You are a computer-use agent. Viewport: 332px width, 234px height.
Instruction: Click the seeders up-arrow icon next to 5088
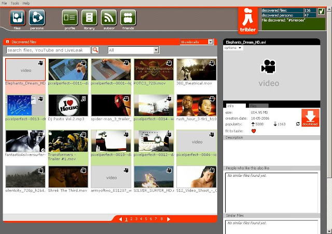[x=253, y=124]
